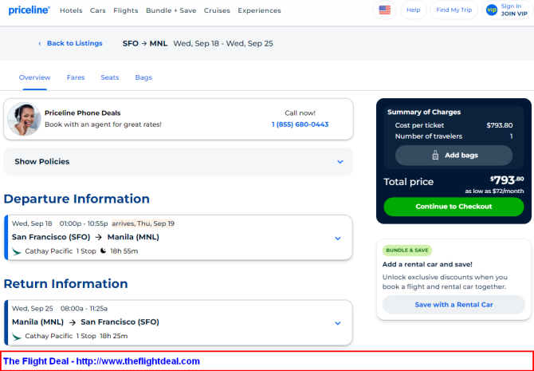Screen dimensions: 534x371
Task: Open Bundle + Save menu
Action: click(171, 10)
